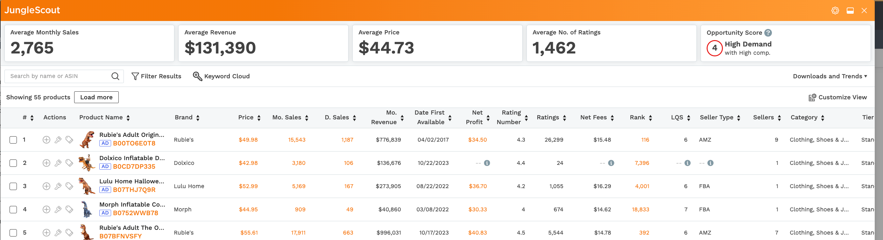Select checkbox for Lulu Home row 3
The image size is (883, 240).
click(x=13, y=187)
